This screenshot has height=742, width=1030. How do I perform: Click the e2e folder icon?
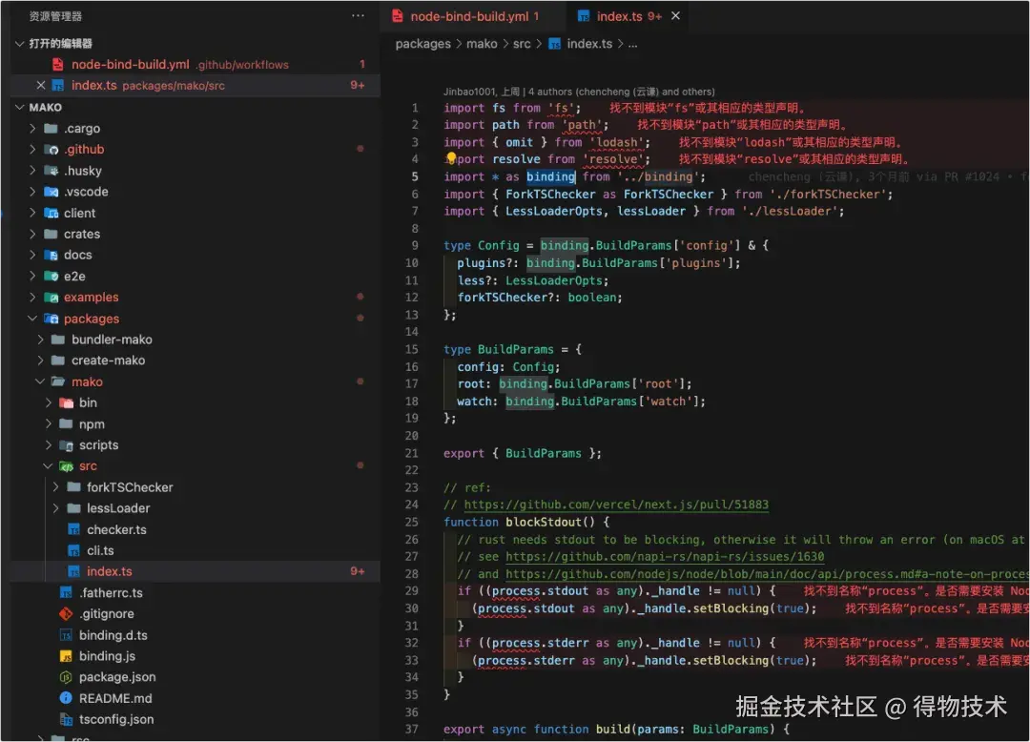[51, 276]
